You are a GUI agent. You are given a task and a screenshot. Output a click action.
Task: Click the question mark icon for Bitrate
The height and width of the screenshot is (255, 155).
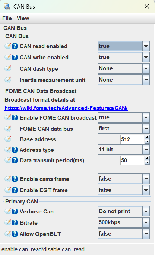point(15,222)
